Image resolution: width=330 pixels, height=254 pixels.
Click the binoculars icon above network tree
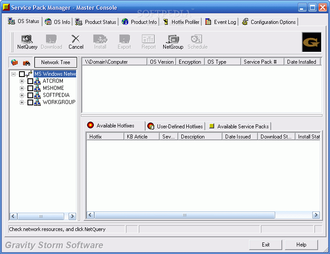tap(27, 63)
